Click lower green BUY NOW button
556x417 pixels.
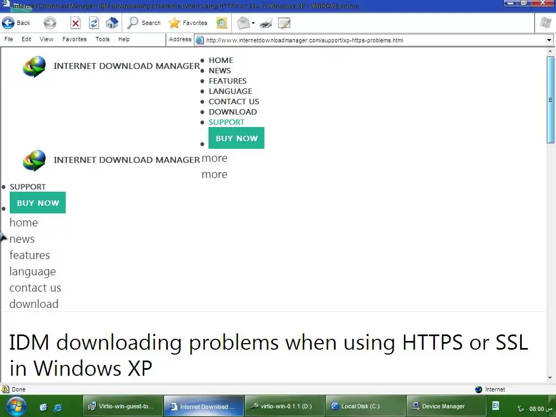[37, 203]
